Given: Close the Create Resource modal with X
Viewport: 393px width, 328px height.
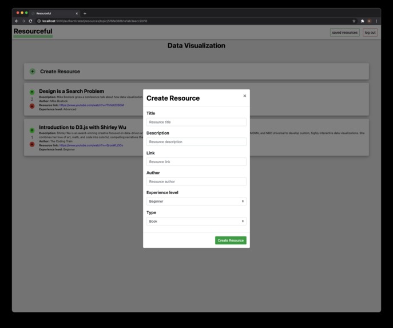Looking at the screenshot, I should coord(245,96).
